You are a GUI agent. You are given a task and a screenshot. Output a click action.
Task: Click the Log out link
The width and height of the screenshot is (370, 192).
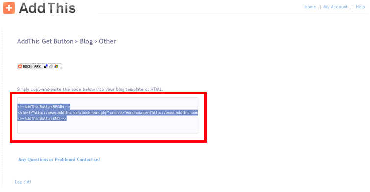pos(23,182)
